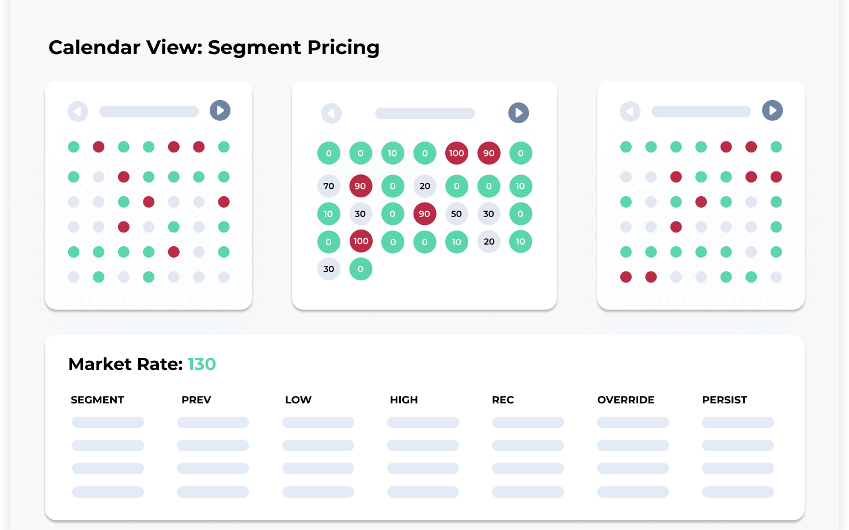The width and height of the screenshot is (849, 530).
Task: Click the center calendar month title bar
Action: (x=425, y=113)
